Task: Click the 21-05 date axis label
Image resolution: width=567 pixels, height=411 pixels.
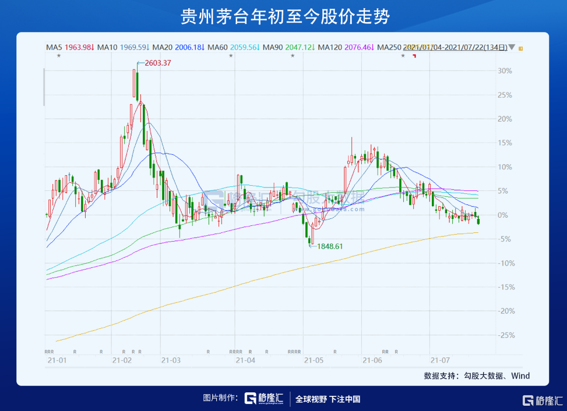Action: click(314, 360)
